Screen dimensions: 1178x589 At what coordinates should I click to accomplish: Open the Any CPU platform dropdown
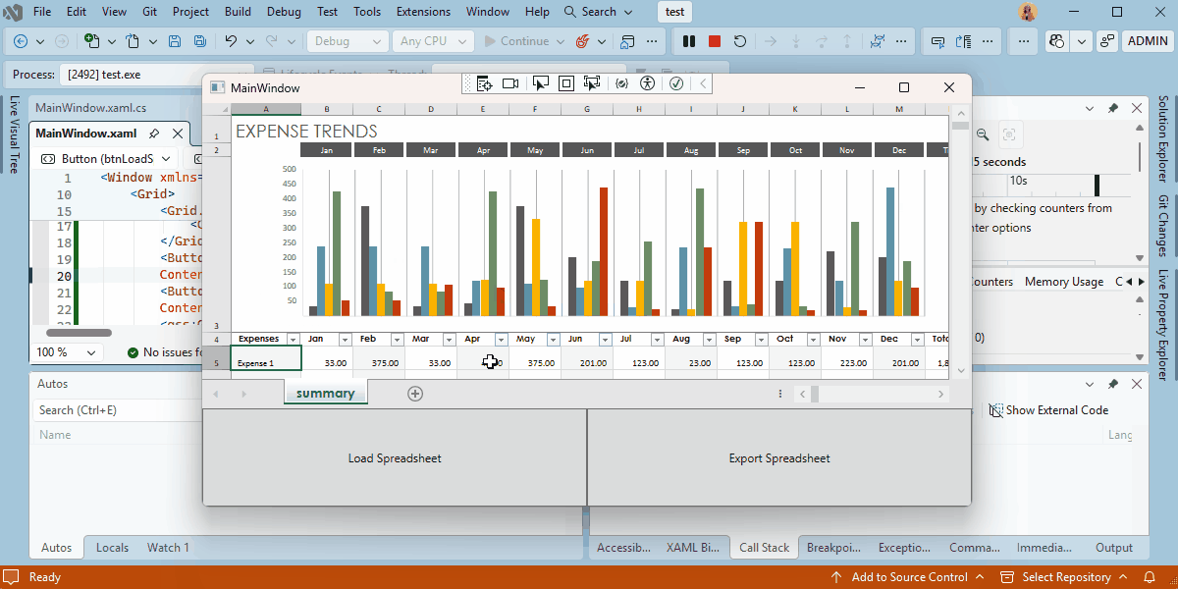[x=433, y=41]
